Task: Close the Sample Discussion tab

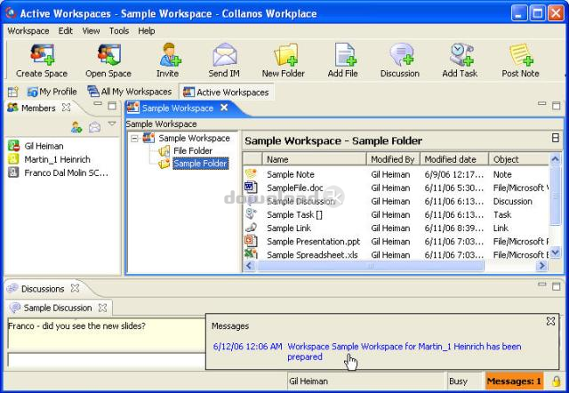Action: coord(102,308)
